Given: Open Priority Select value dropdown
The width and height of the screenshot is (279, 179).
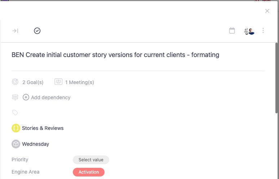Looking at the screenshot, I should pyautogui.click(x=91, y=160).
